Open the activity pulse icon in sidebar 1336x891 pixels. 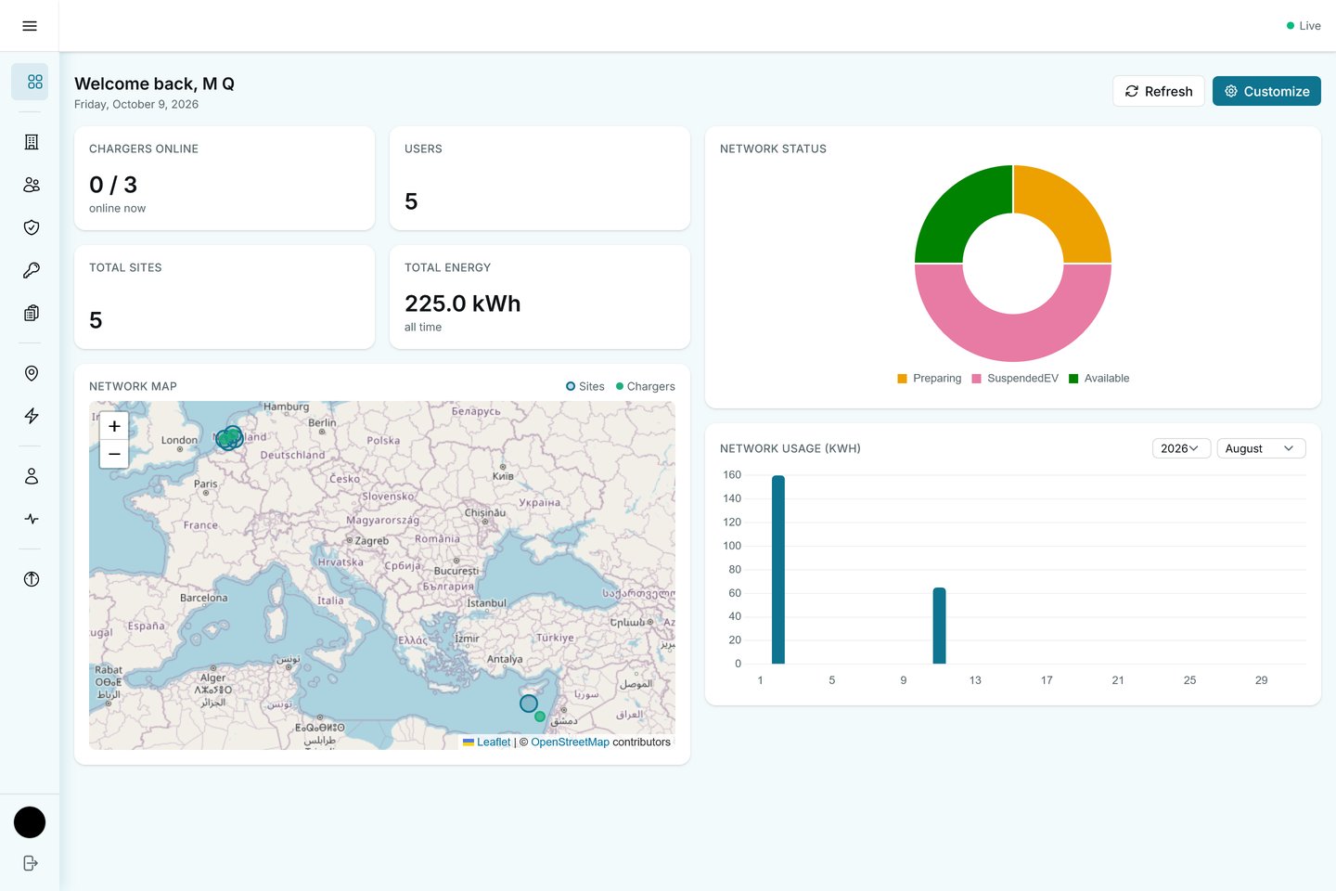(31, 519)
